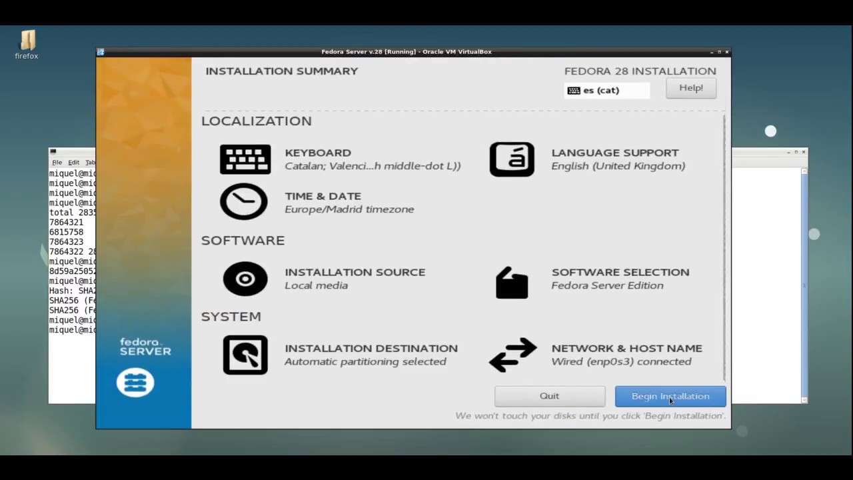Click '7864321' line in terminal window

point(66,223)
